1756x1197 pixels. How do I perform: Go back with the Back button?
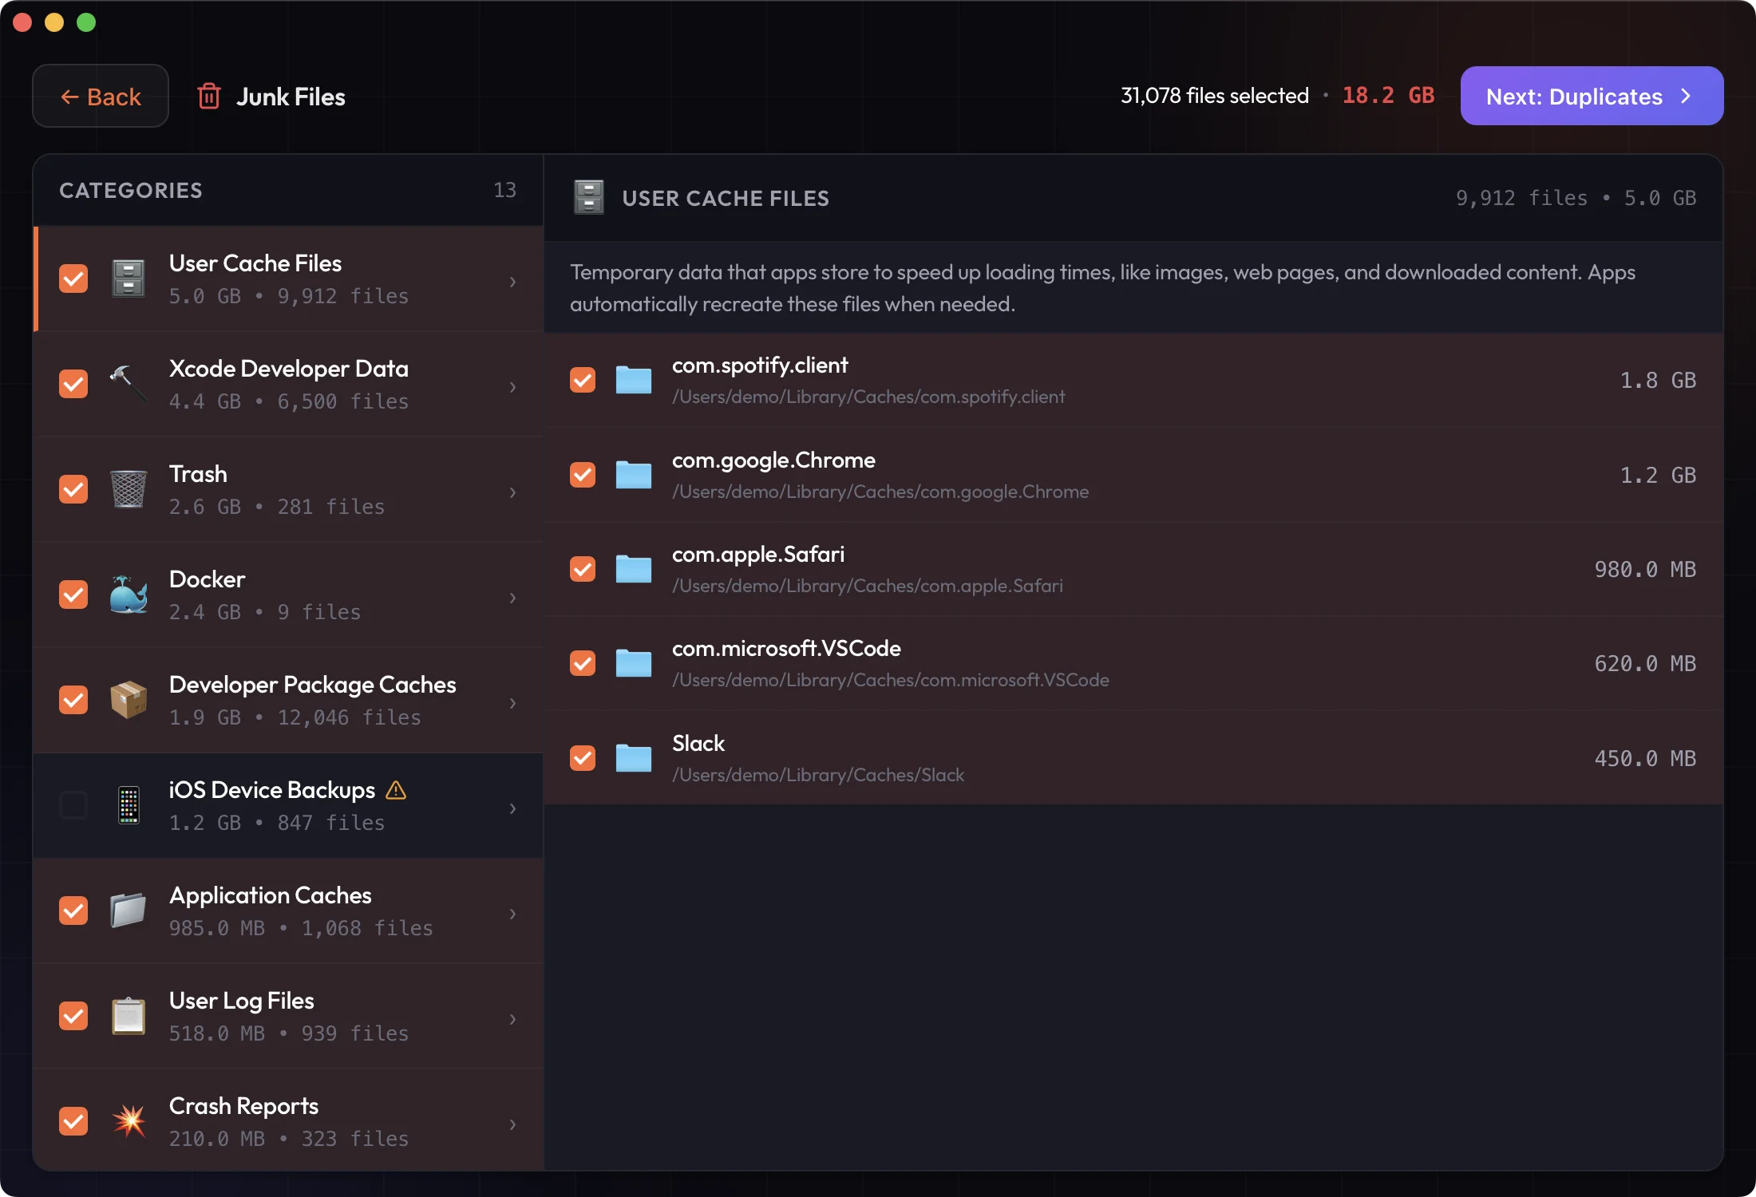(x=101, y=97)
